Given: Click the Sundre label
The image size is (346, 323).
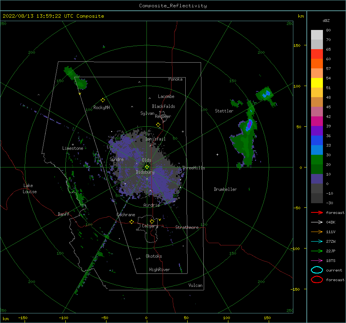Looking at the screenshot, I should (116, 159).
